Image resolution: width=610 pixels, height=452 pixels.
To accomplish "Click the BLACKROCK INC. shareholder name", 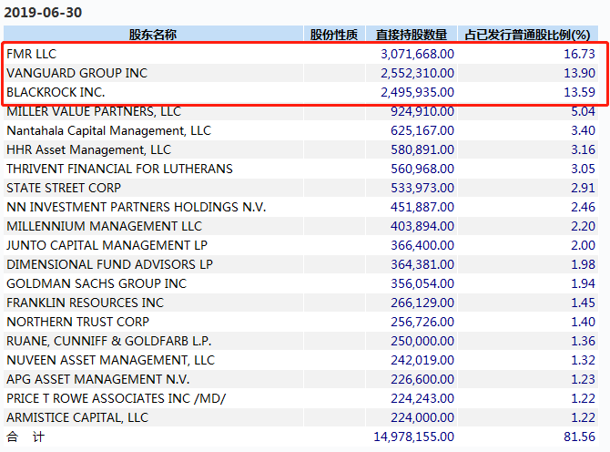I will tap(56, 92).
